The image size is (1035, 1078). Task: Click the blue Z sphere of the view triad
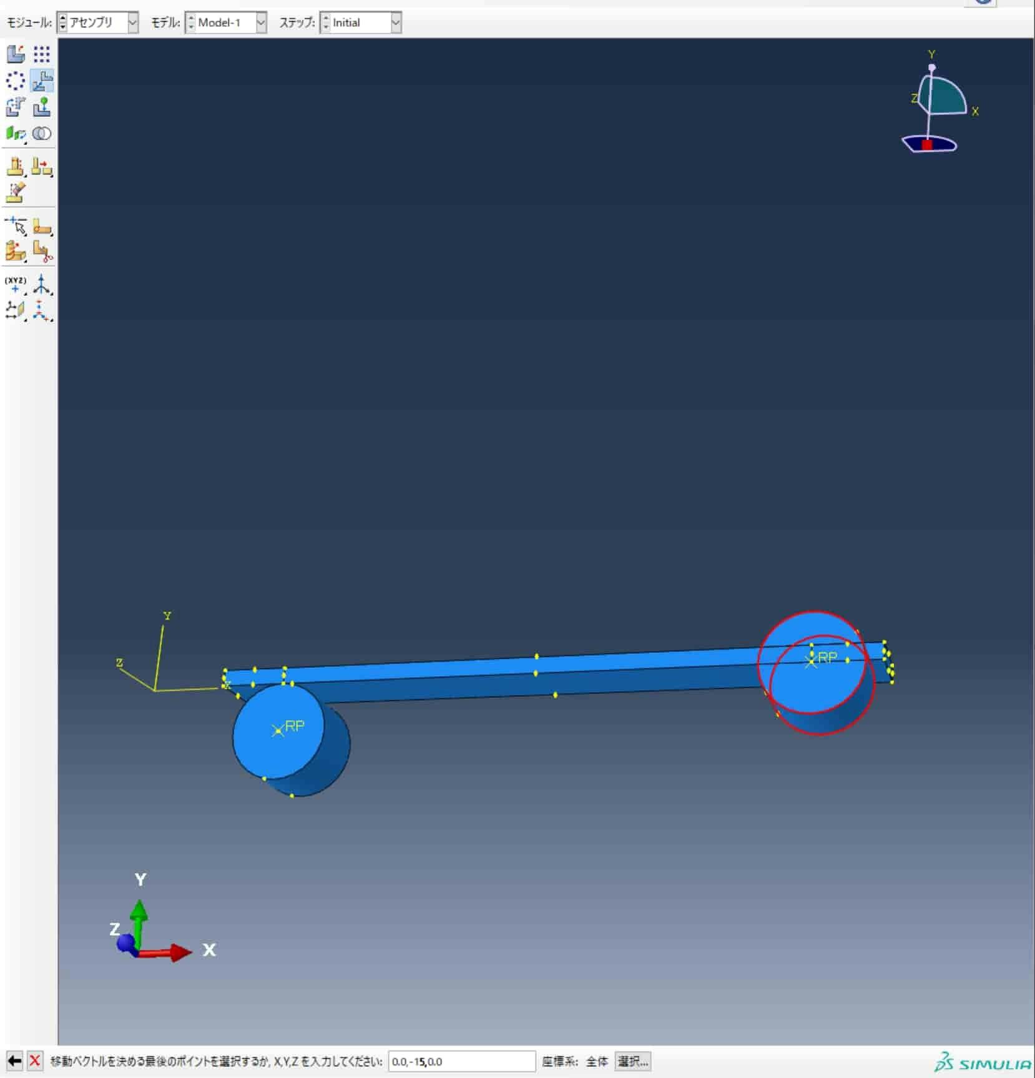point(125,942)
